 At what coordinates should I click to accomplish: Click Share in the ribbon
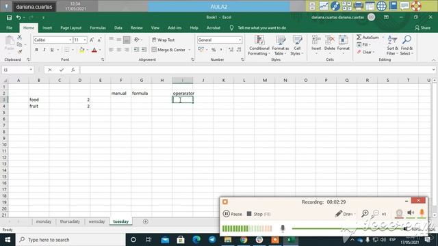[422, 28]
